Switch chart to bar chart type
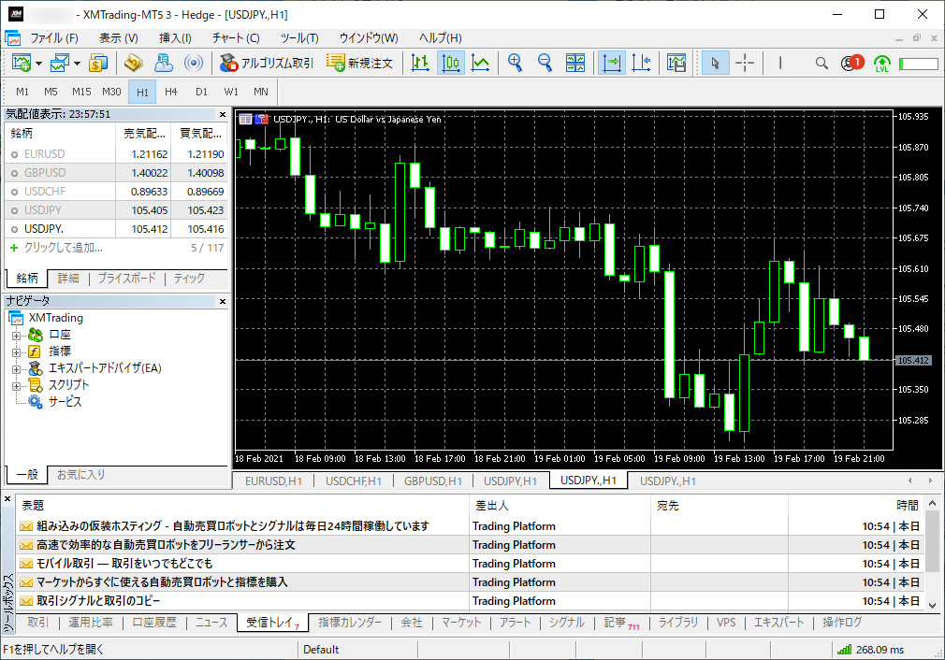This screenshot has height=660, width=945. 420,63
